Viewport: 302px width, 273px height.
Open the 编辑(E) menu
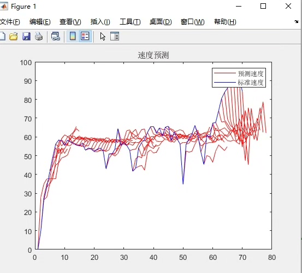(40, 22)
